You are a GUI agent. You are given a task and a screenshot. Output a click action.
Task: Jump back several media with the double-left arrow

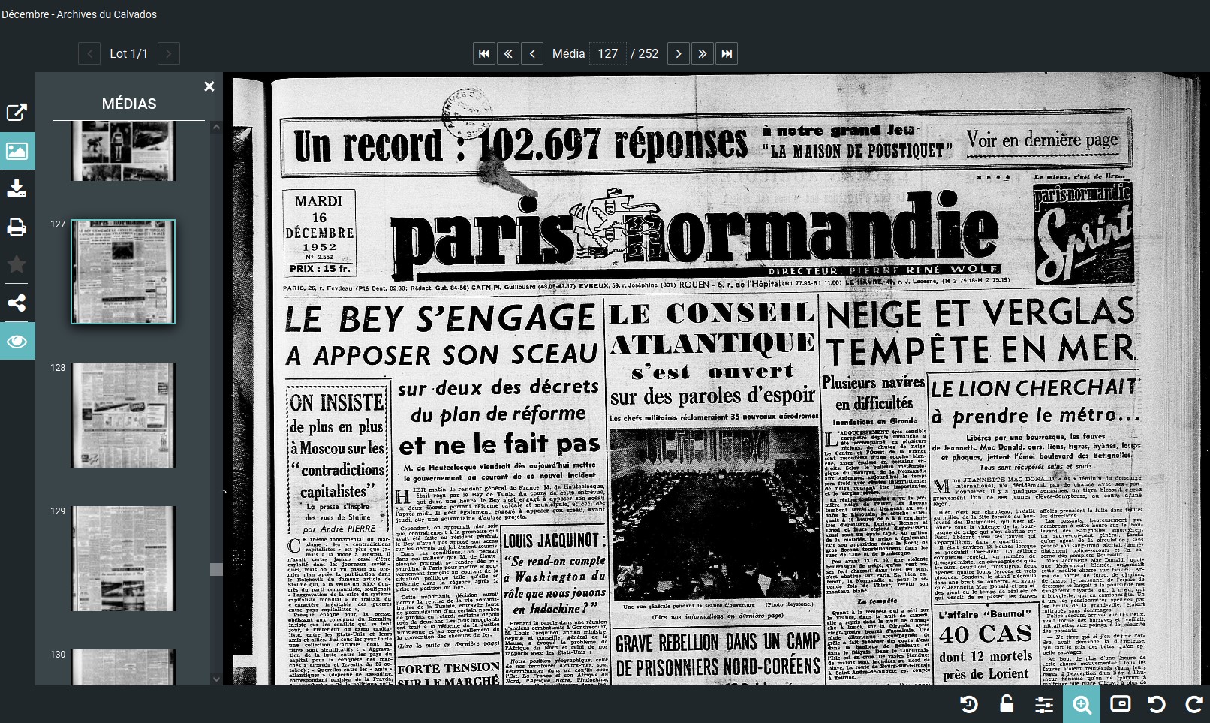click(x=508, y=53)
